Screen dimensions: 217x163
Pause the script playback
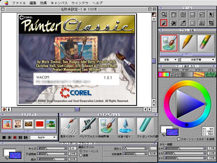[x=20, y=137]
